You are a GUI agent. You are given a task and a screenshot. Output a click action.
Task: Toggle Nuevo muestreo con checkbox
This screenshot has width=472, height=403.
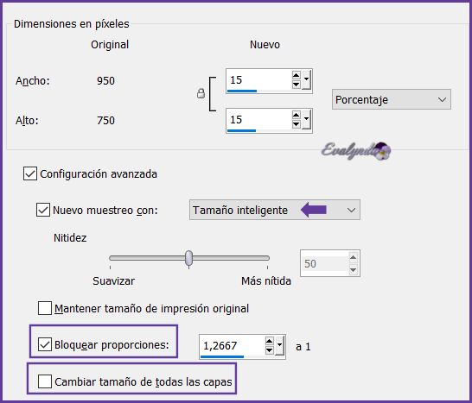(x=43, y=210)
